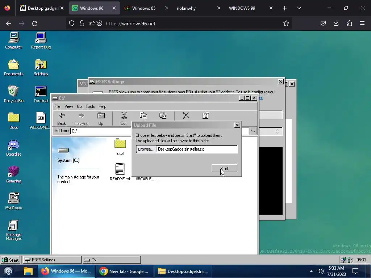
Task: Click the volume speaker tray icon
Action: tap(320, 271)
